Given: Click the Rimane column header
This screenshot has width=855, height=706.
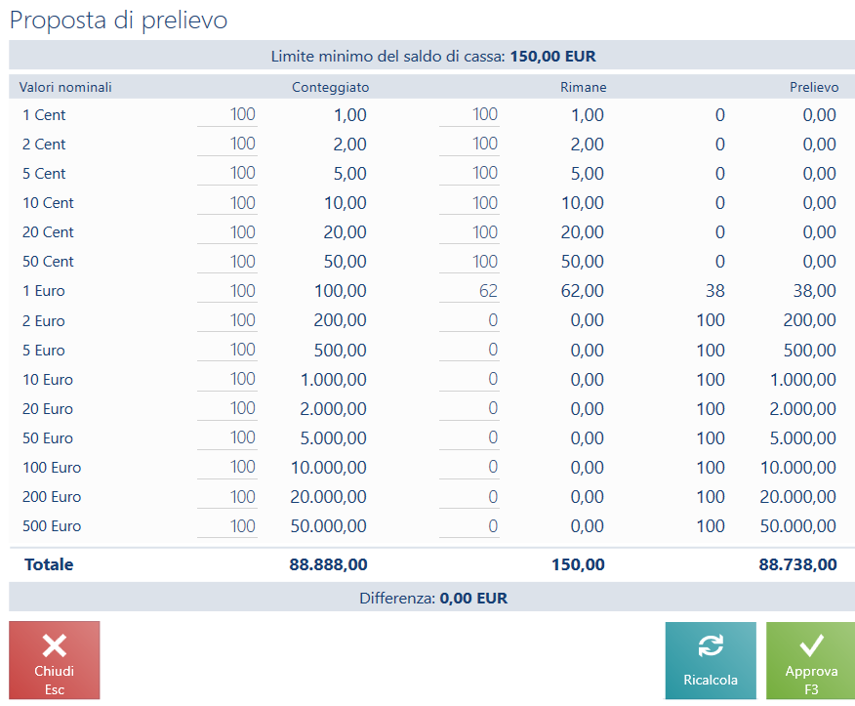Looking at the screenshot, I should (583, 88).
